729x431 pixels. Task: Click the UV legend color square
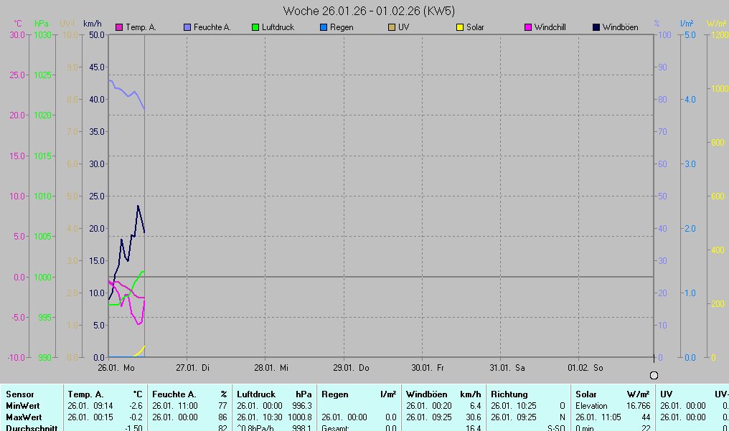392,28
